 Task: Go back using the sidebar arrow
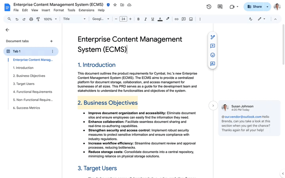(x=7, y=30)
